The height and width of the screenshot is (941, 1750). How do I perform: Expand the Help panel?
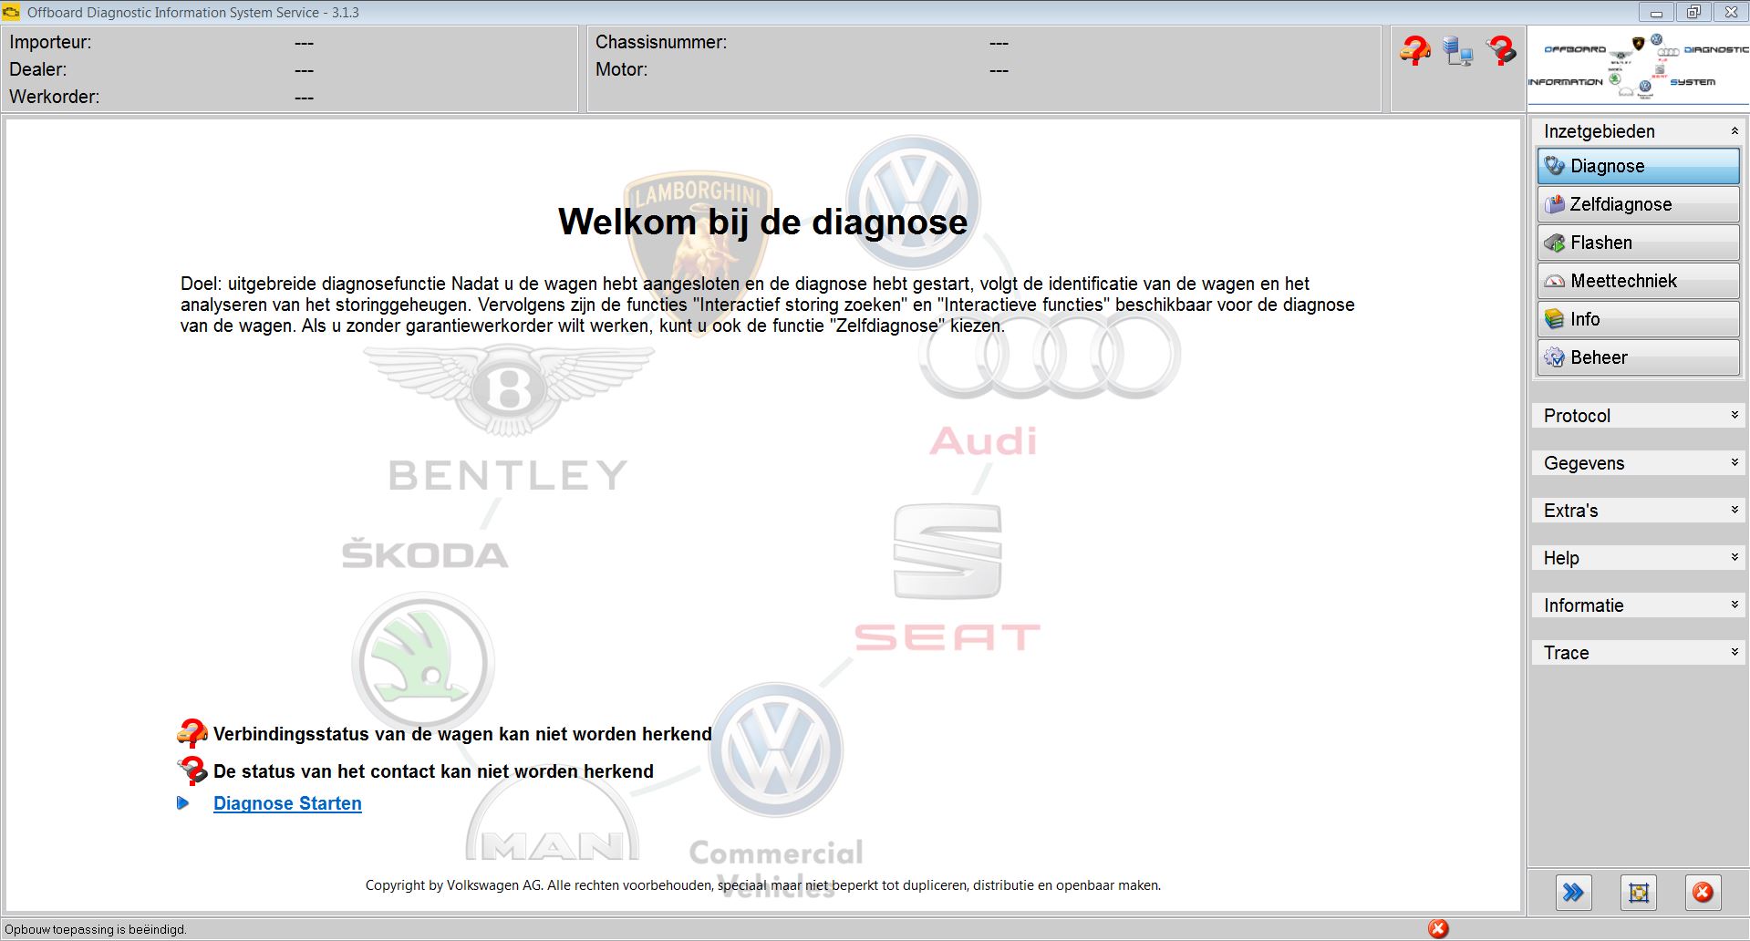1638,558
